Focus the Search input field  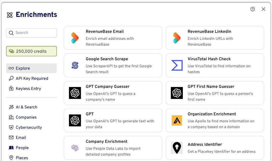[31, 33]
